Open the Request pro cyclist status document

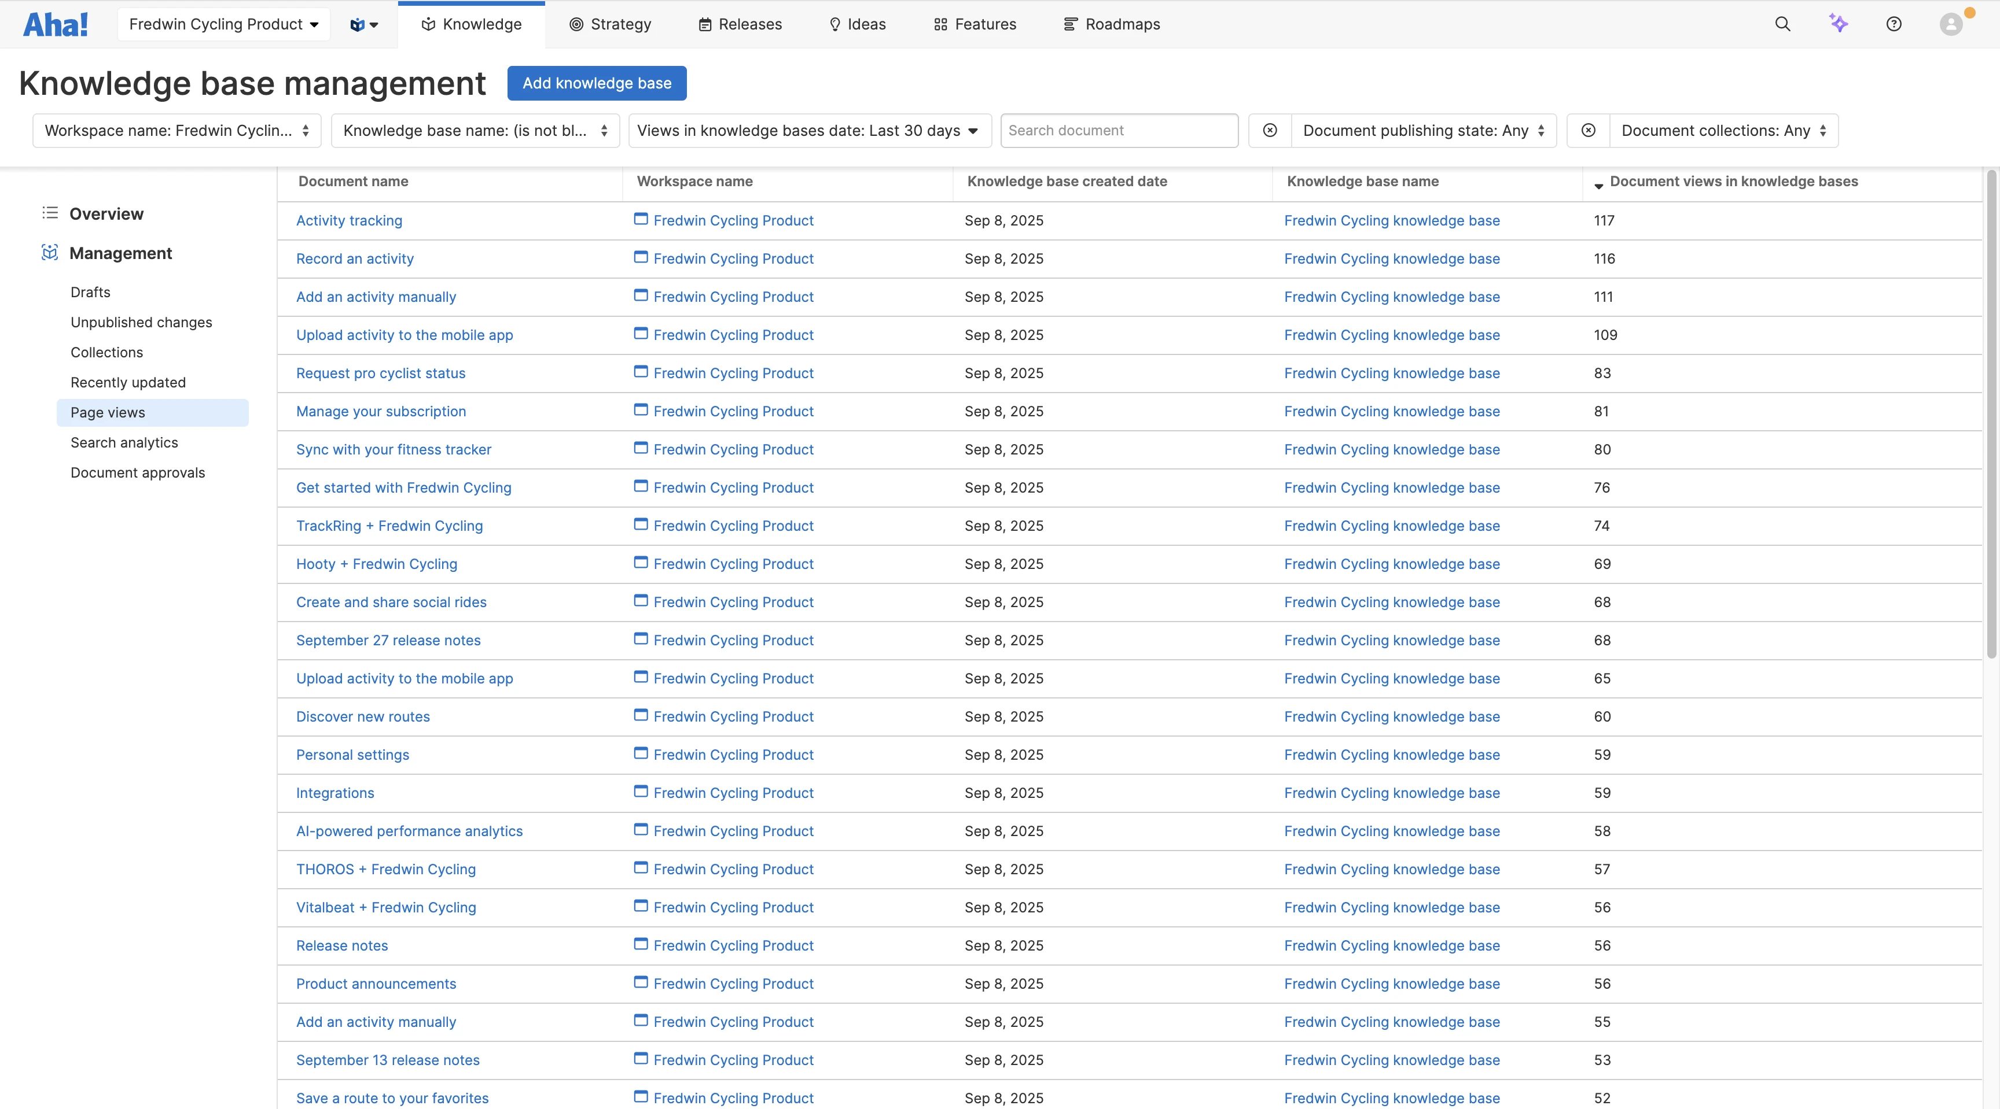click(x=380, y=373)
